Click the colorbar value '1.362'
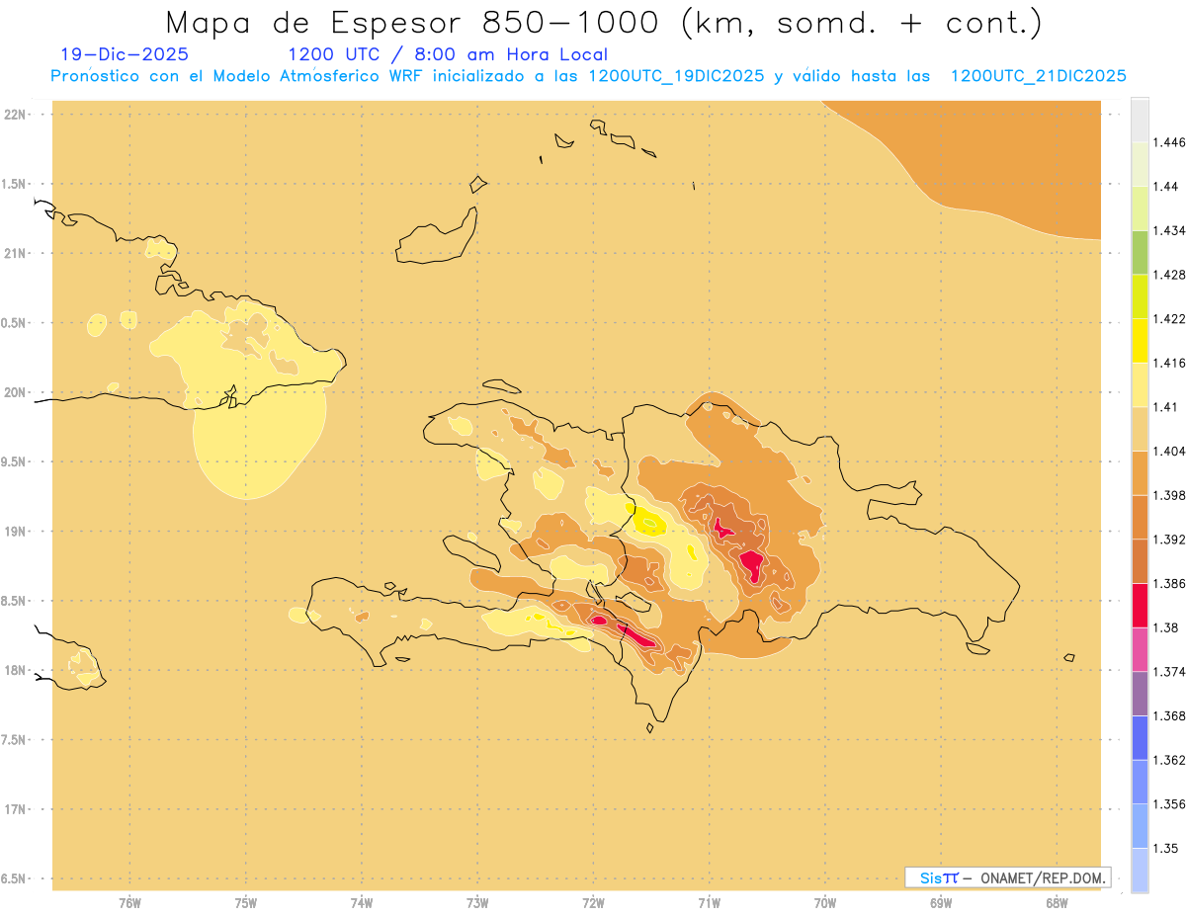Image resolution: width=1186 pixels, height=916 pixels. (1168, 760)
